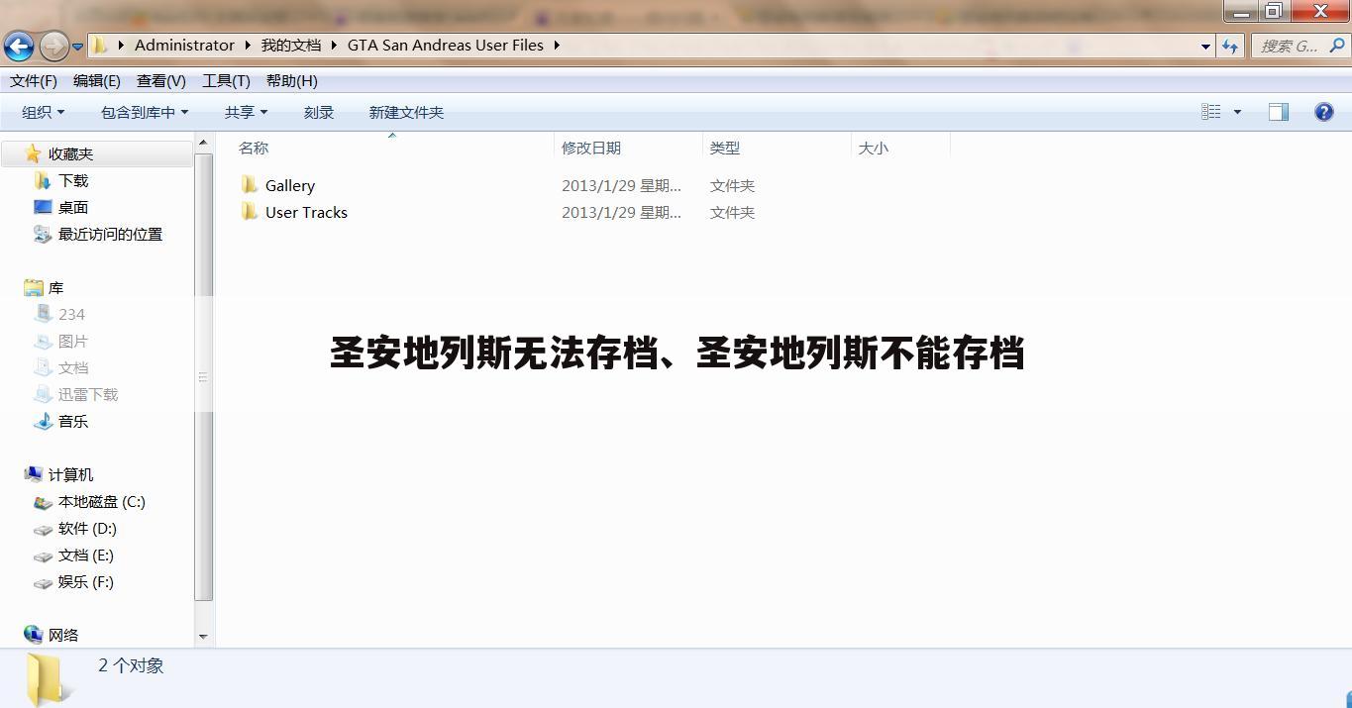Image resolution: width=1352 pixels, height=708 pixels.
Task: Select the User Tracks folder icon
Action: pyautogui.click(x=250, y=211)
